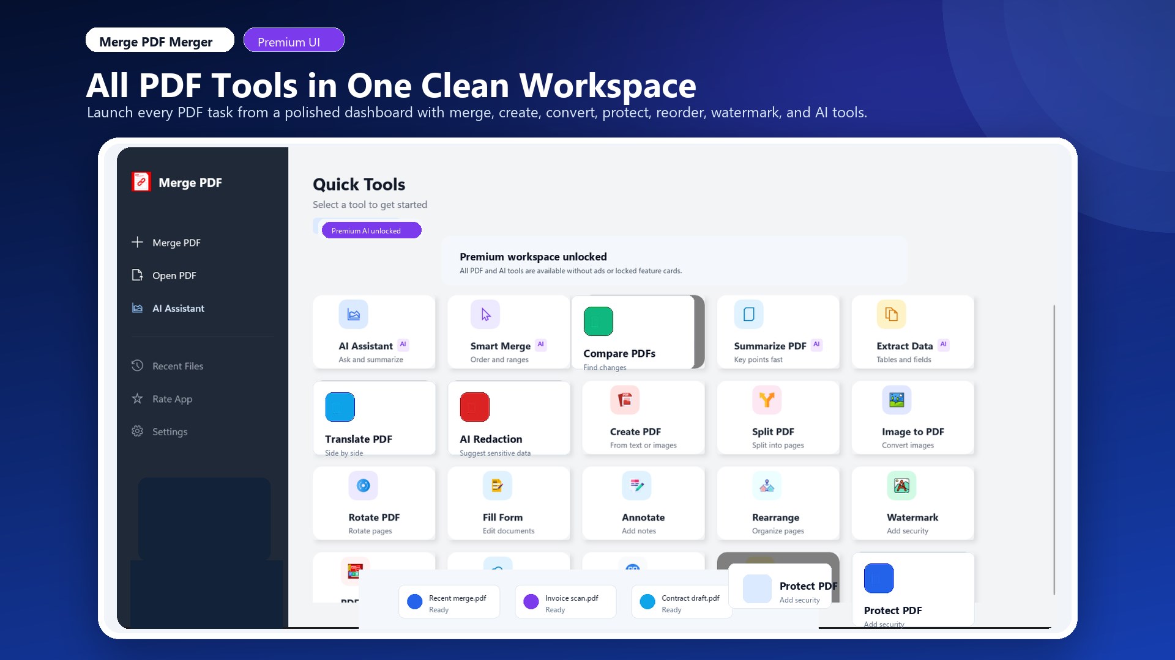Open the red AI Redaction icon
Screen dimensions: 1175x660
(475, 407)
